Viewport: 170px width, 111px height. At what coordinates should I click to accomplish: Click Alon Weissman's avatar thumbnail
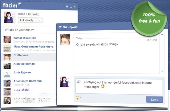[7, 66]
